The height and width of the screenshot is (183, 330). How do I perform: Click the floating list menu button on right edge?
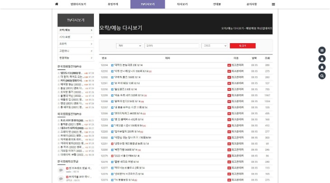click(x=322, y=50)
